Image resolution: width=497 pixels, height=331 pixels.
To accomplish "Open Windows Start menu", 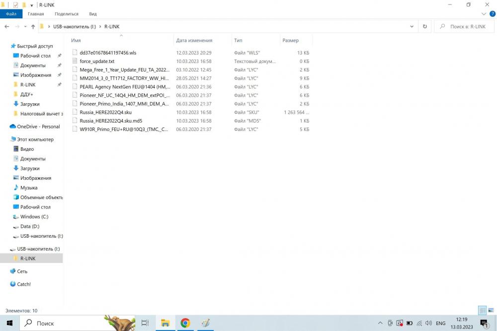I will 9,323.
